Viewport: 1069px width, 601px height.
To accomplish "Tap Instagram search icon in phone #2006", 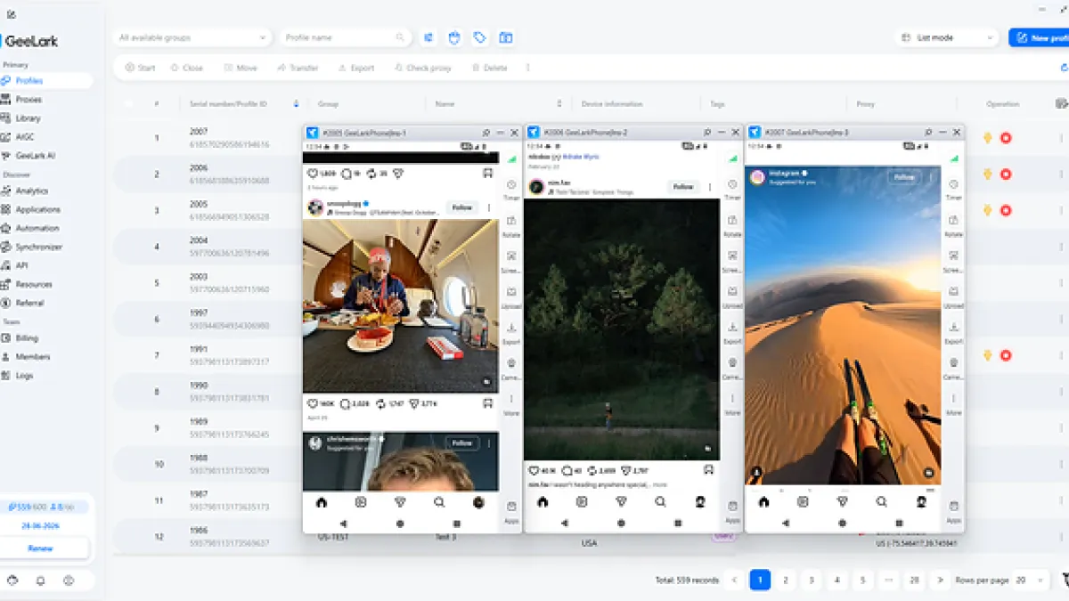I will pyautogui.click(x=660, y=502).
